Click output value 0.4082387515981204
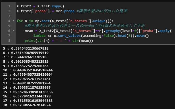The height and width of the screenshot is (109, 175). (32, 83)
